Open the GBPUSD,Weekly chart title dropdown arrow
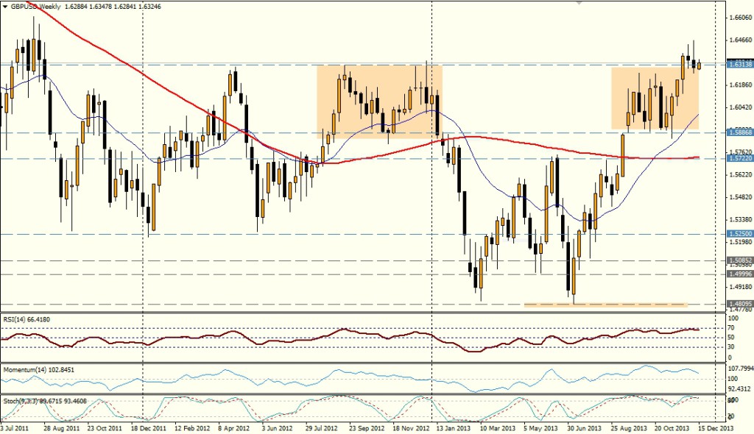The height and width of the screenshot is (434, 754). (x=4, y=5)
